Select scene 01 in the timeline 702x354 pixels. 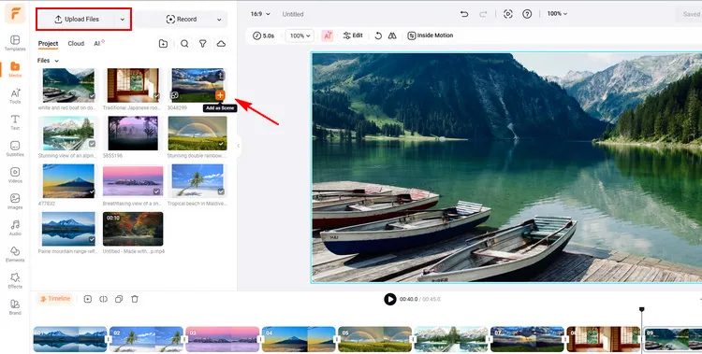[70, 339]
